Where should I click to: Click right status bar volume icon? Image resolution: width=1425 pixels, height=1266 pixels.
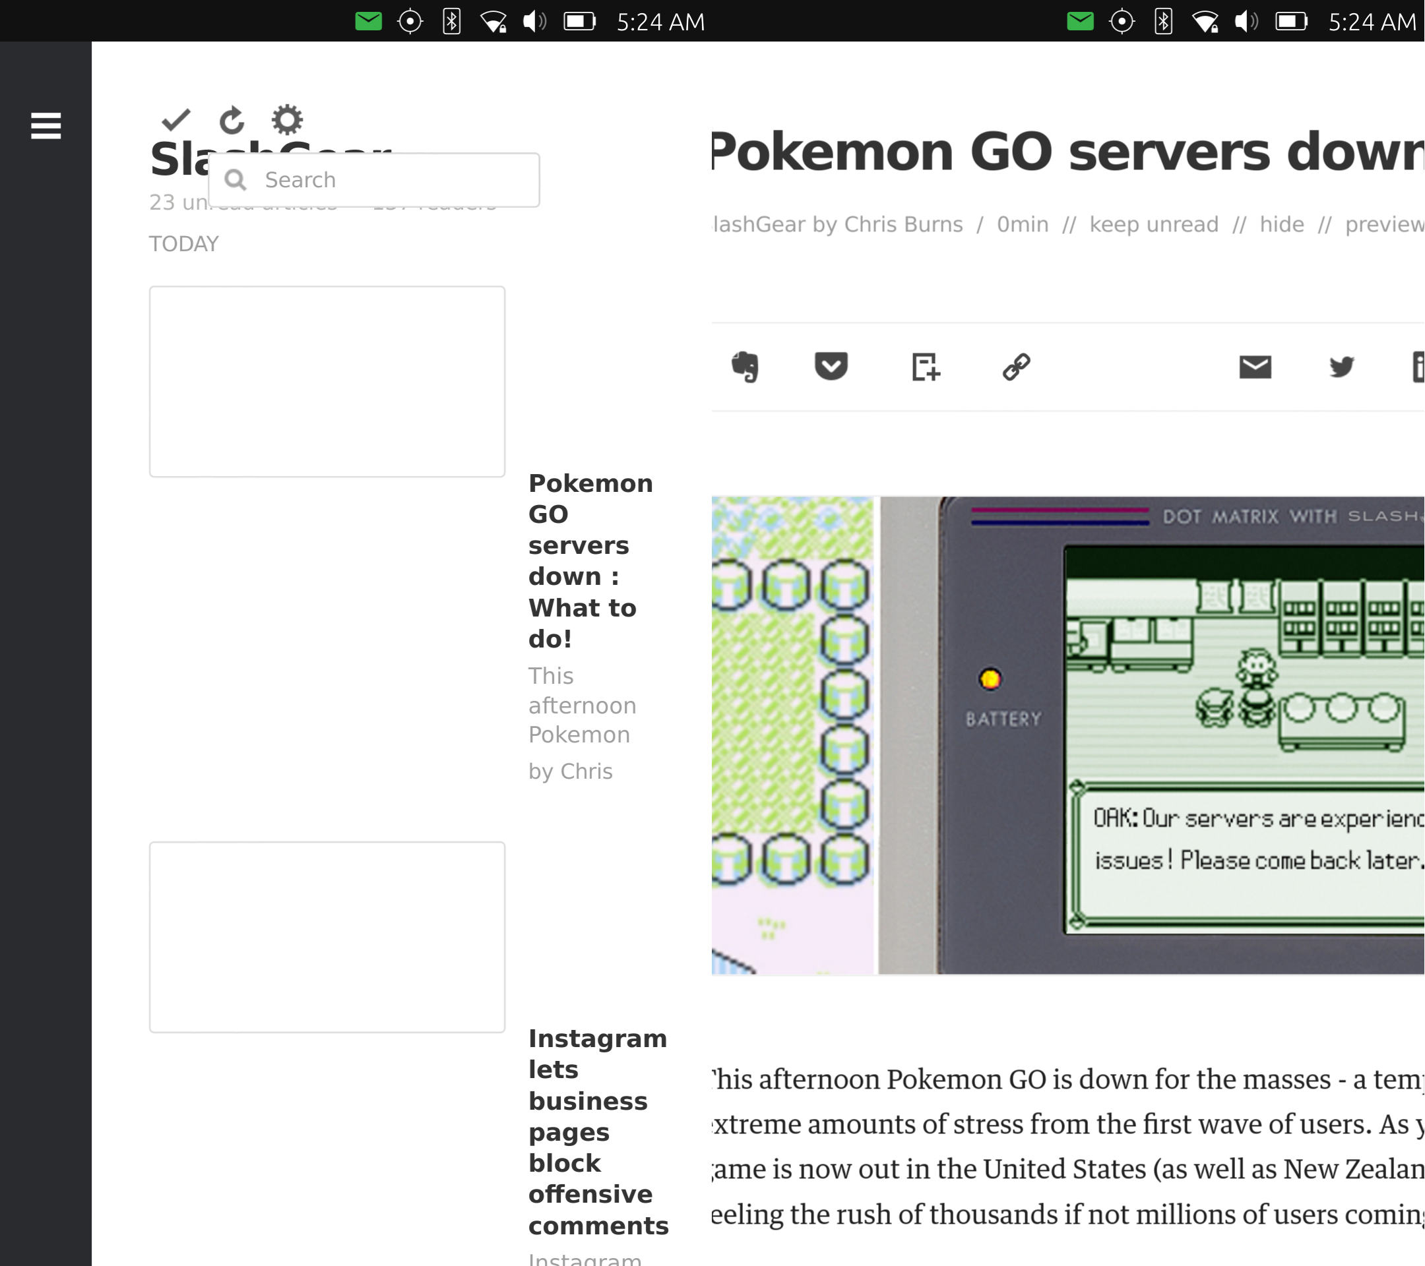[1246, 22]
